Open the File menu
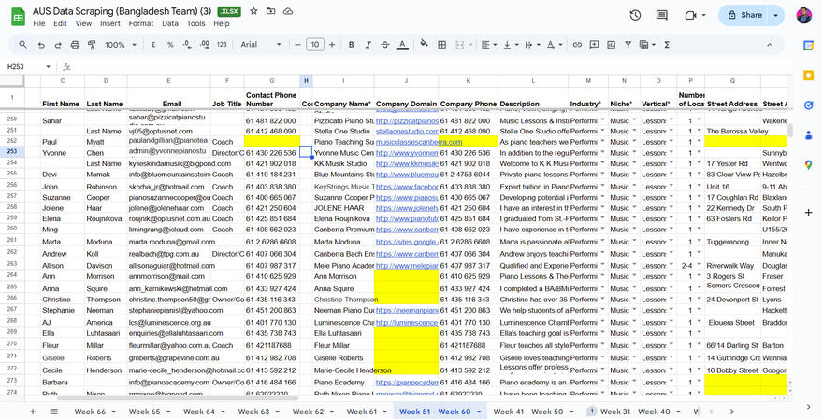Viewport: 823px width, 419px height. pyautogui.click(x=39, y=23)
